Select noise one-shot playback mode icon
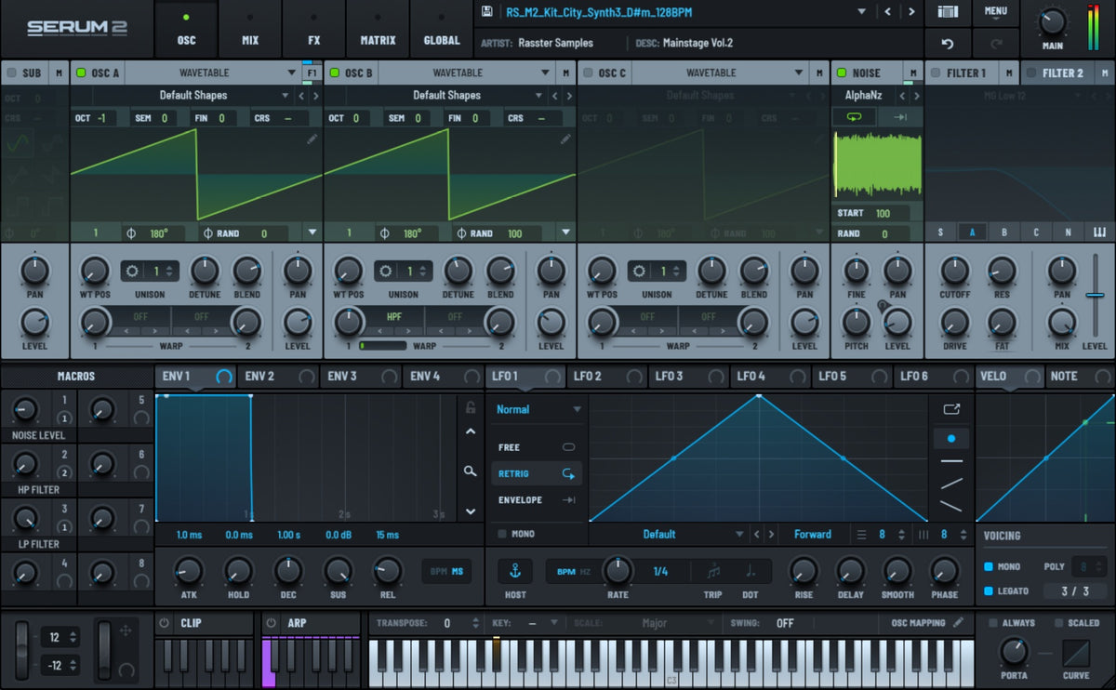Screen dimensions: 1116x690 click(900, 116)
